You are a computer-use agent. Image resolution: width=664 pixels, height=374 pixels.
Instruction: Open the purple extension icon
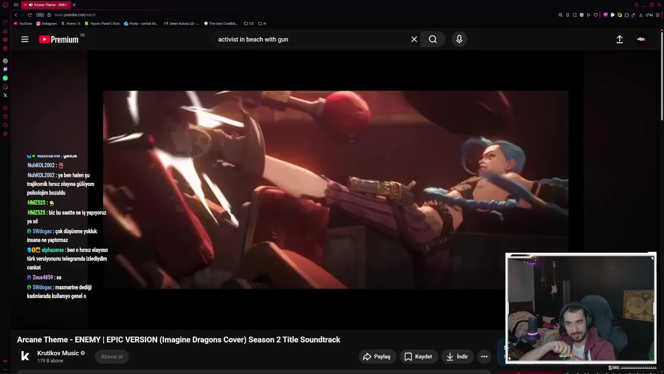pos(605,15)
